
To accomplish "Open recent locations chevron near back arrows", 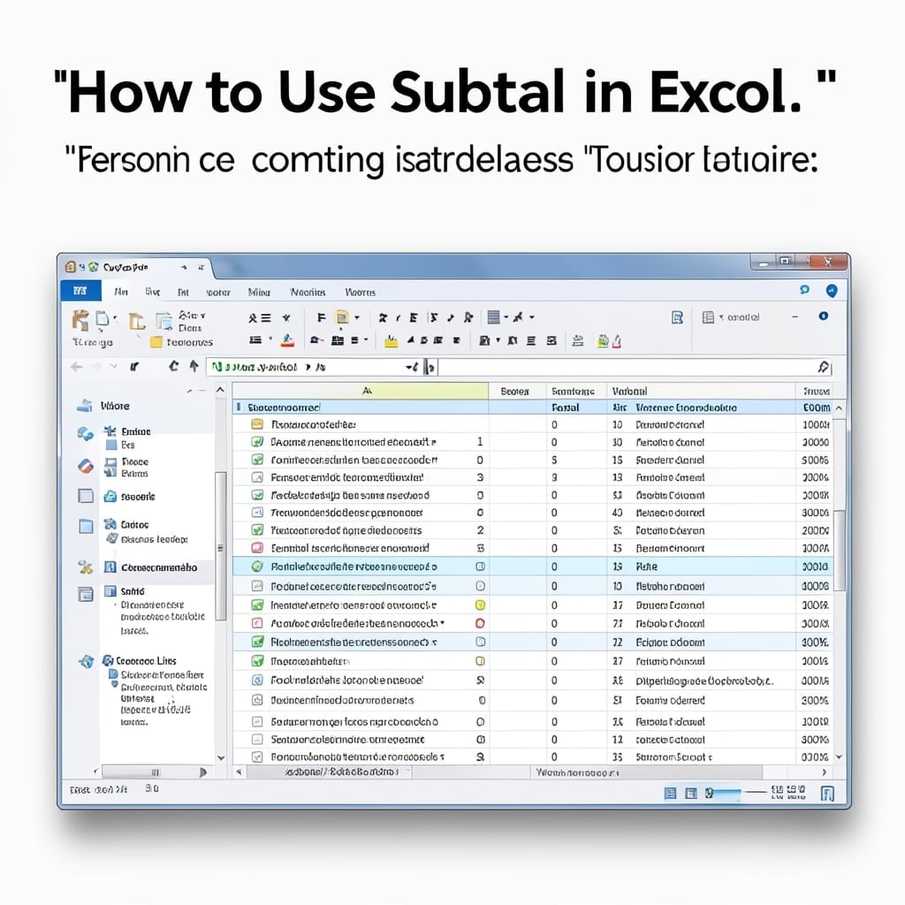I will (x=114, y=367).
